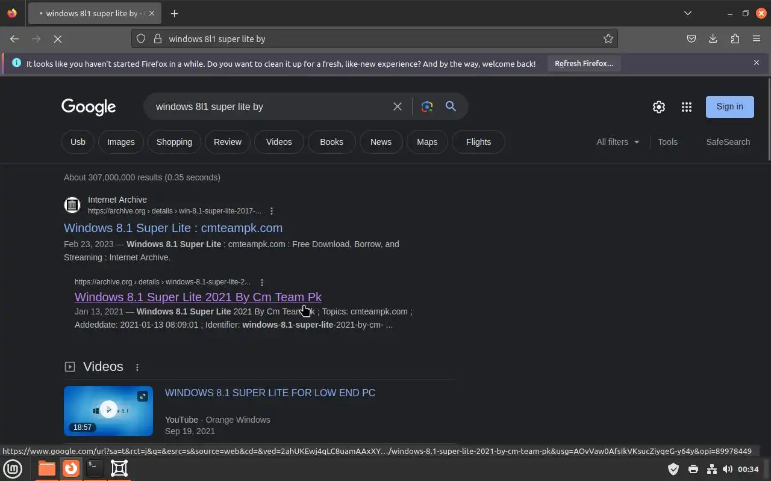
Task: Dismiss the Refresh Firefox notification bar
Action: (757, 63)
